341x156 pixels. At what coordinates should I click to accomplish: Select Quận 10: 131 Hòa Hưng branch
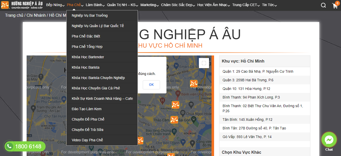pyautogui.click(x=264, y=89)
